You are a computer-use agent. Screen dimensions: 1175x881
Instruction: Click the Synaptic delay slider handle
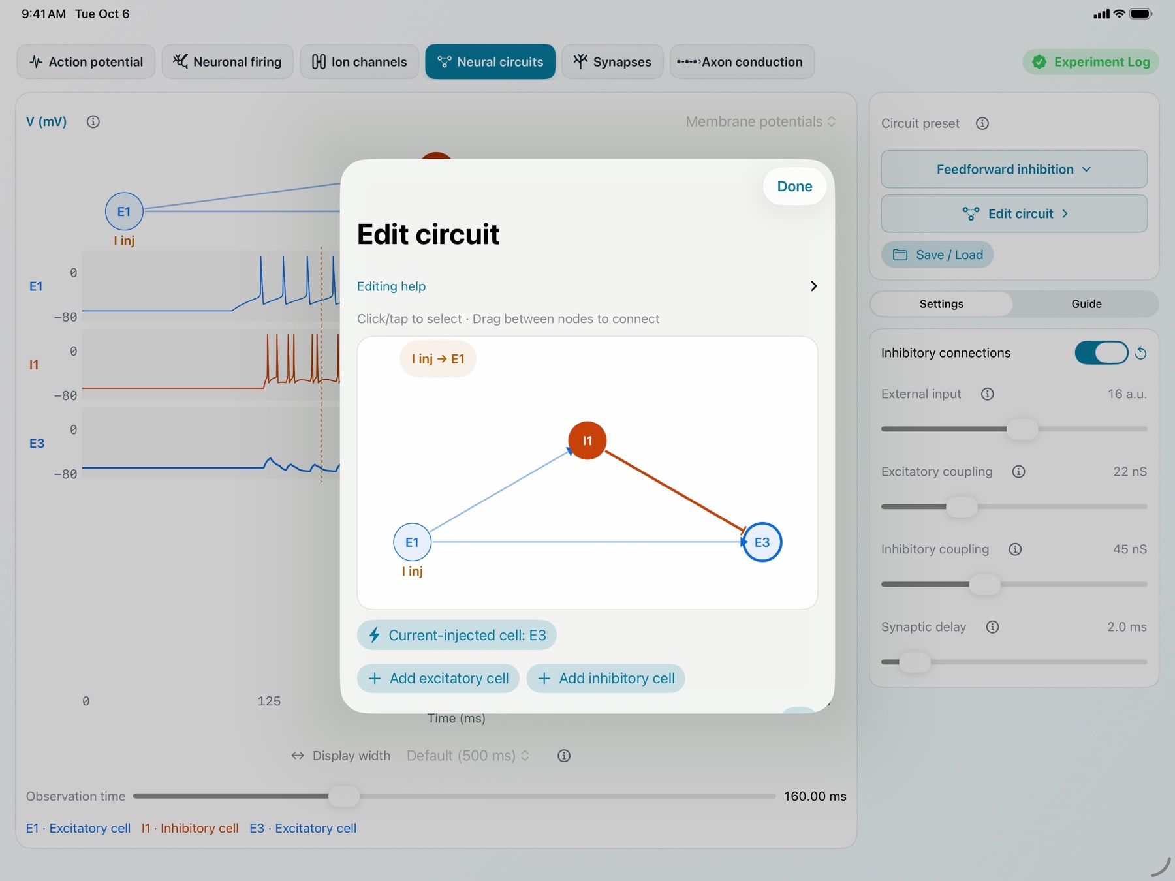click(915, 662)
